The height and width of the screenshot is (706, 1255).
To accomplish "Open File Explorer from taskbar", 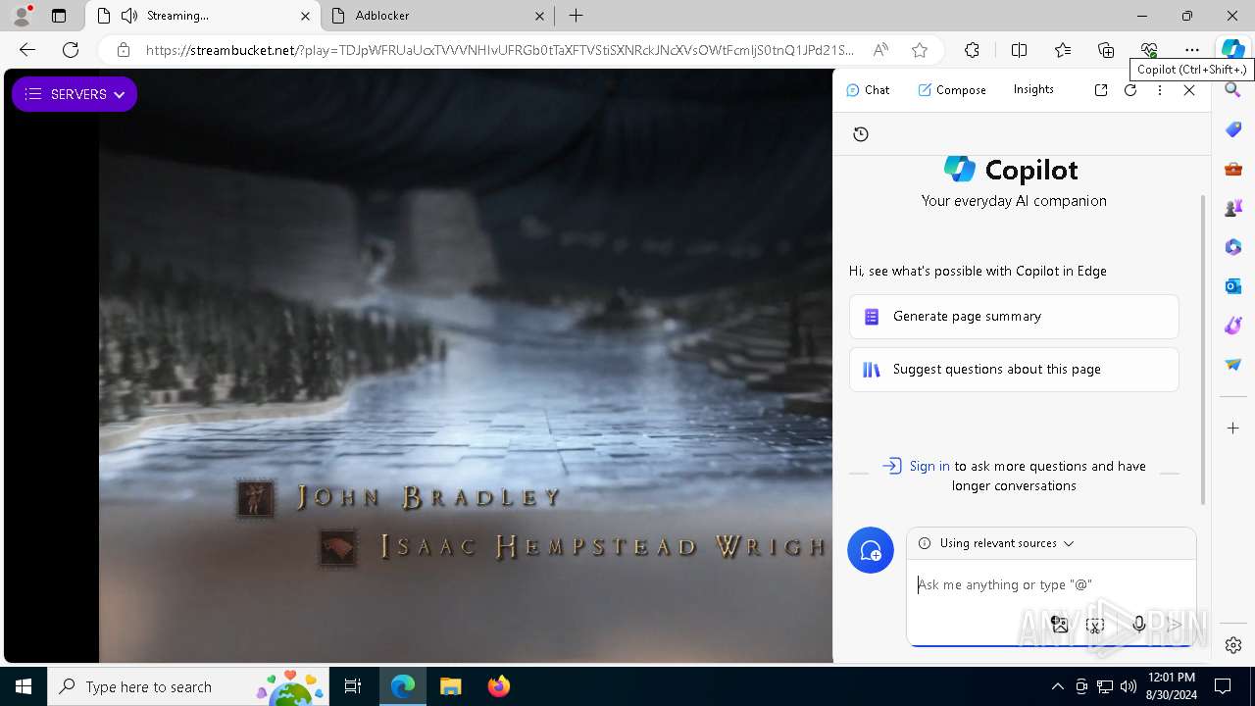I will click(x=450, y=686).
